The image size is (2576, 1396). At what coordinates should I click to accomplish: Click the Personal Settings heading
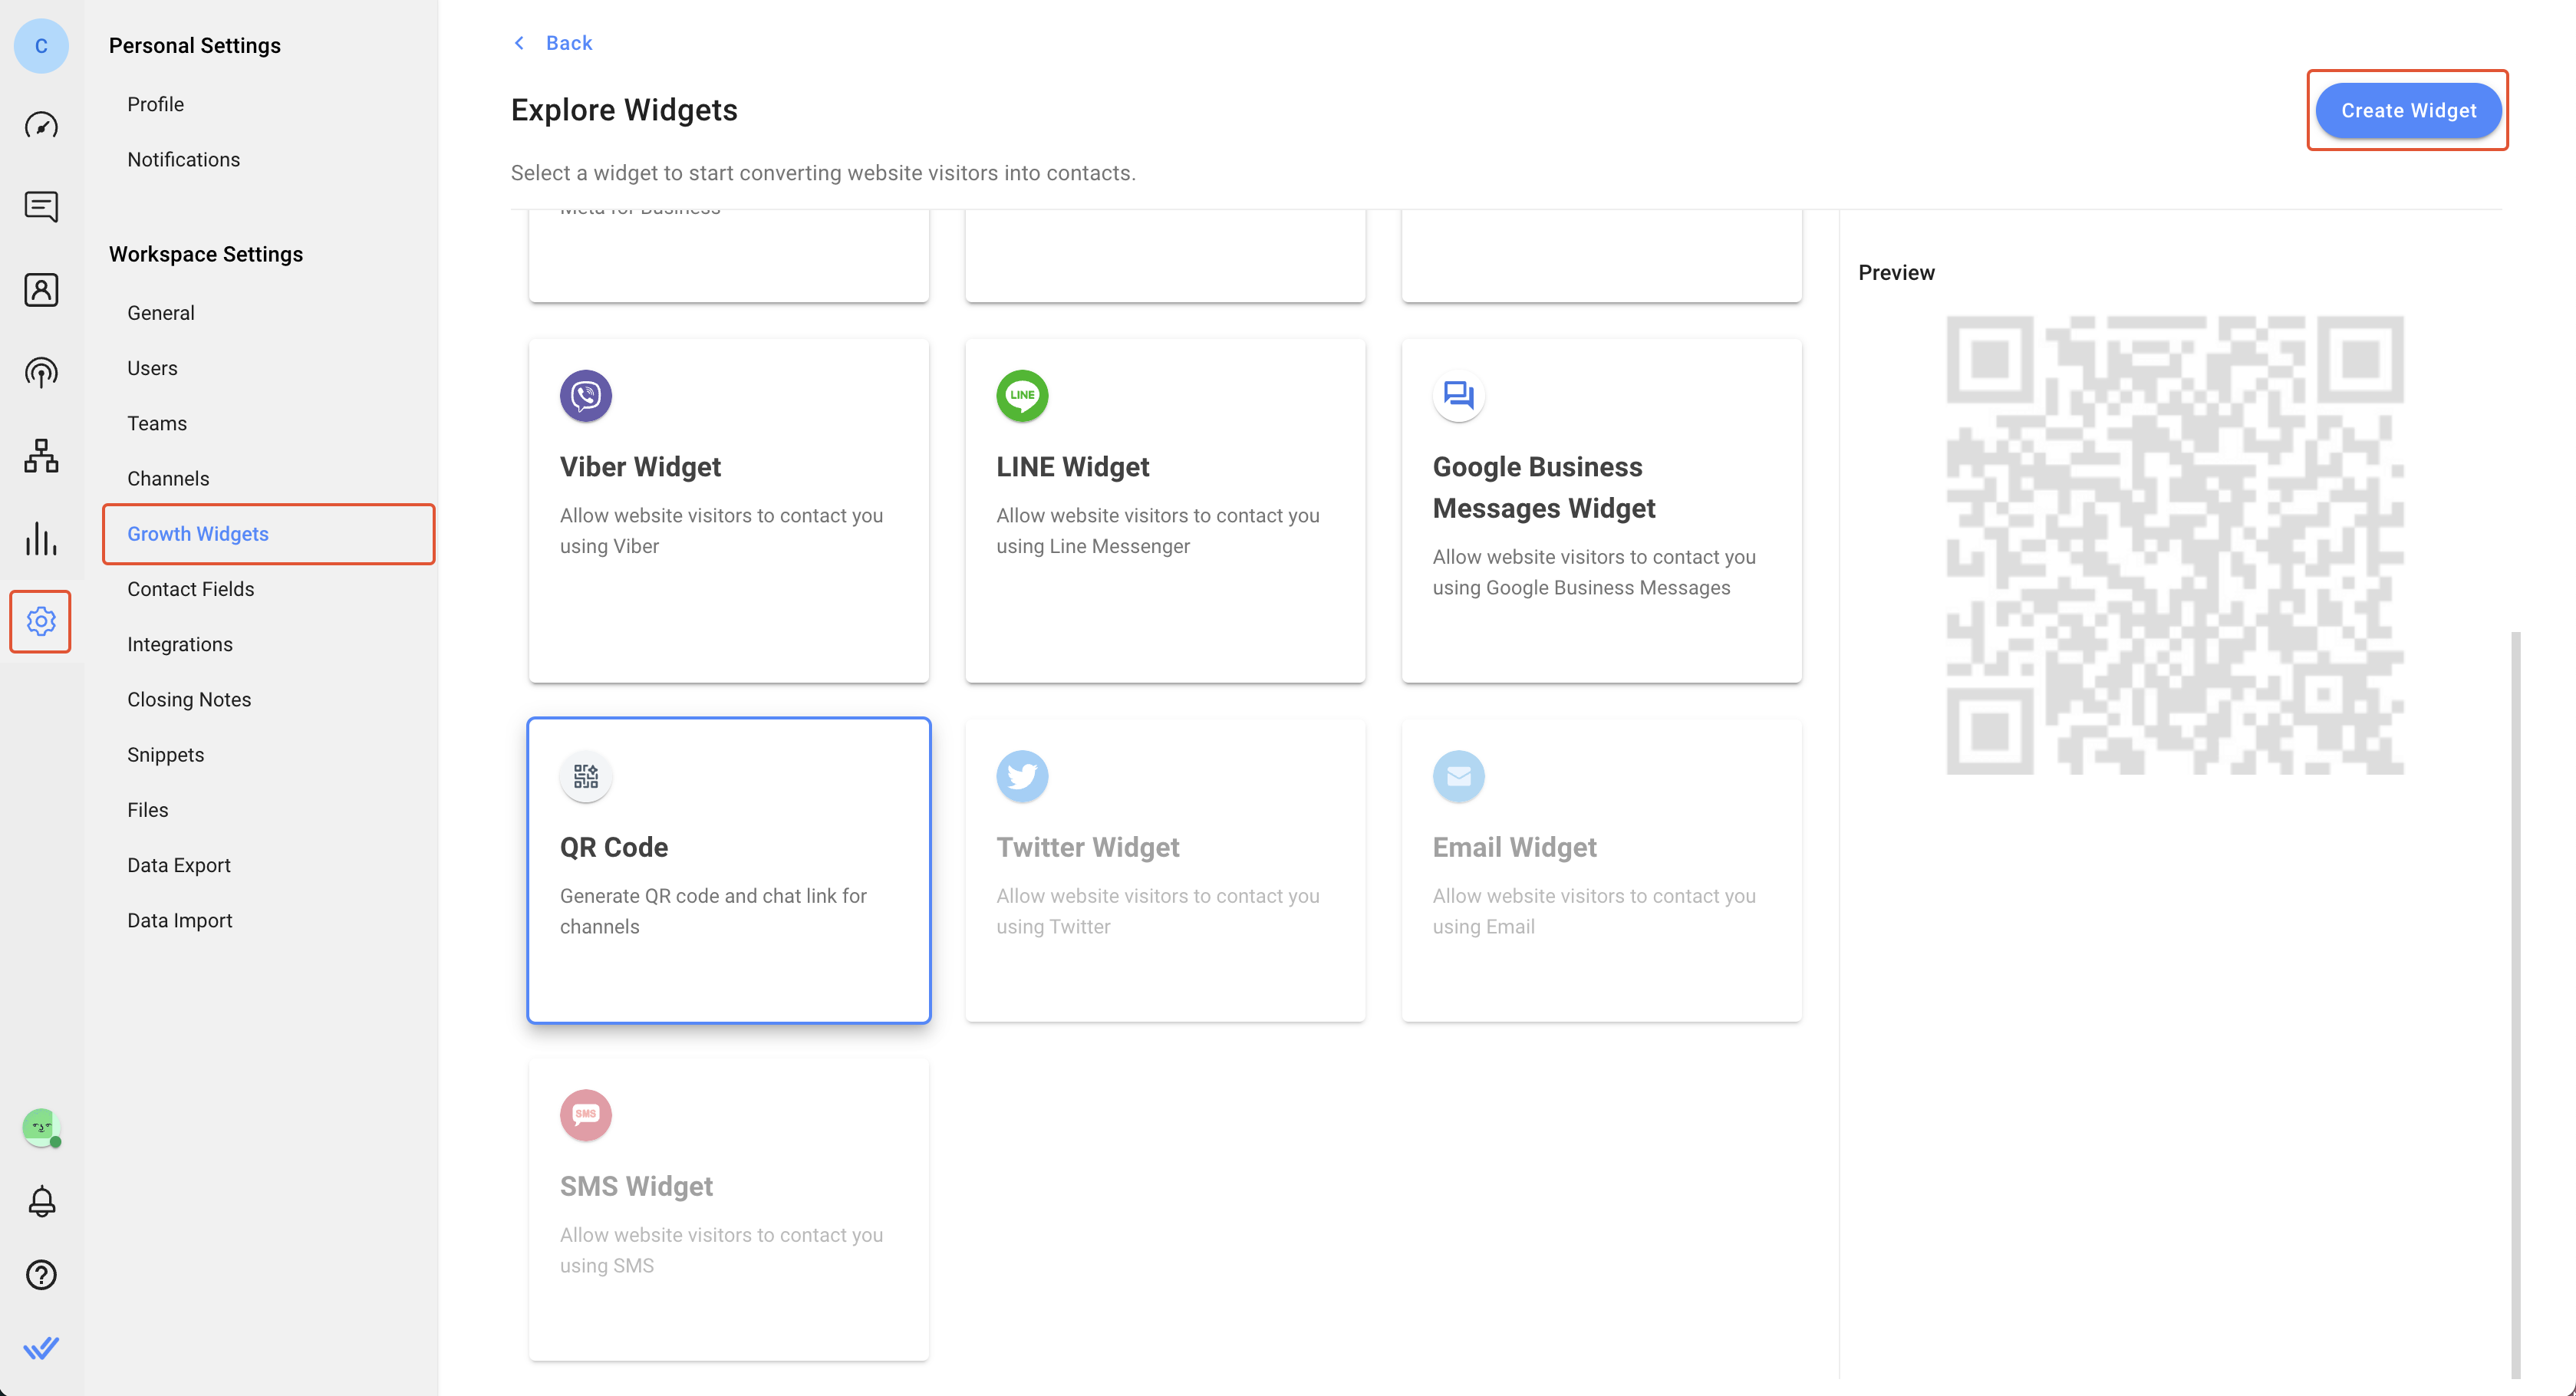pos(195,46)
